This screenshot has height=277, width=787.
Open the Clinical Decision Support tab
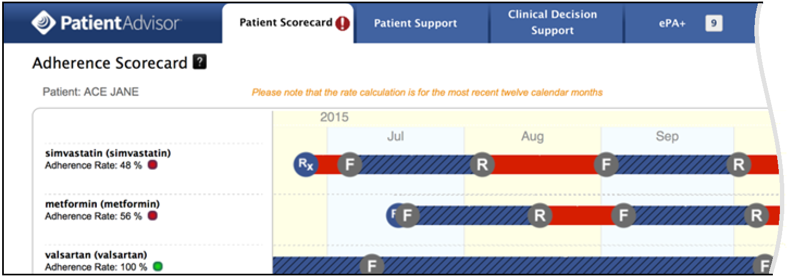pos(553,23)
